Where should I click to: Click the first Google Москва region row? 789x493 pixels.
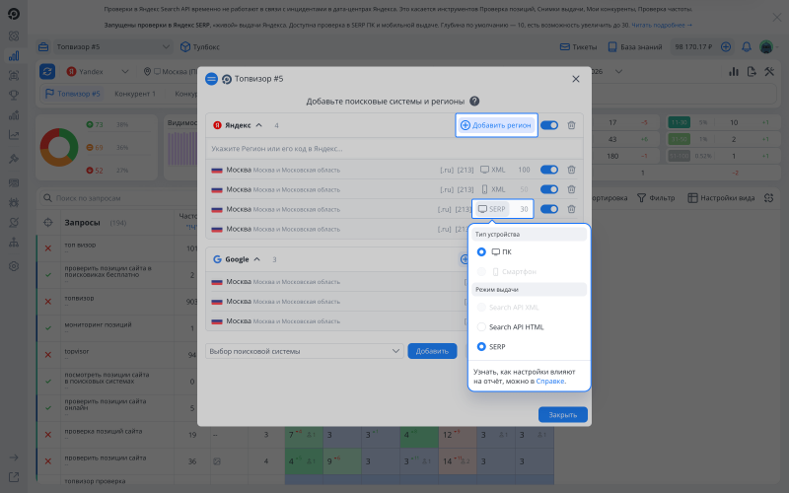337,282
